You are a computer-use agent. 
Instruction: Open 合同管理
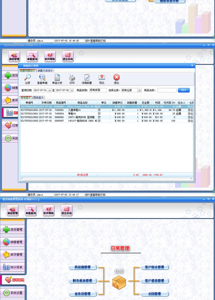[x=155, y=293]
